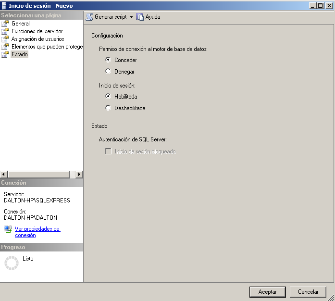Click the Estado page icon

click(5, 54)
